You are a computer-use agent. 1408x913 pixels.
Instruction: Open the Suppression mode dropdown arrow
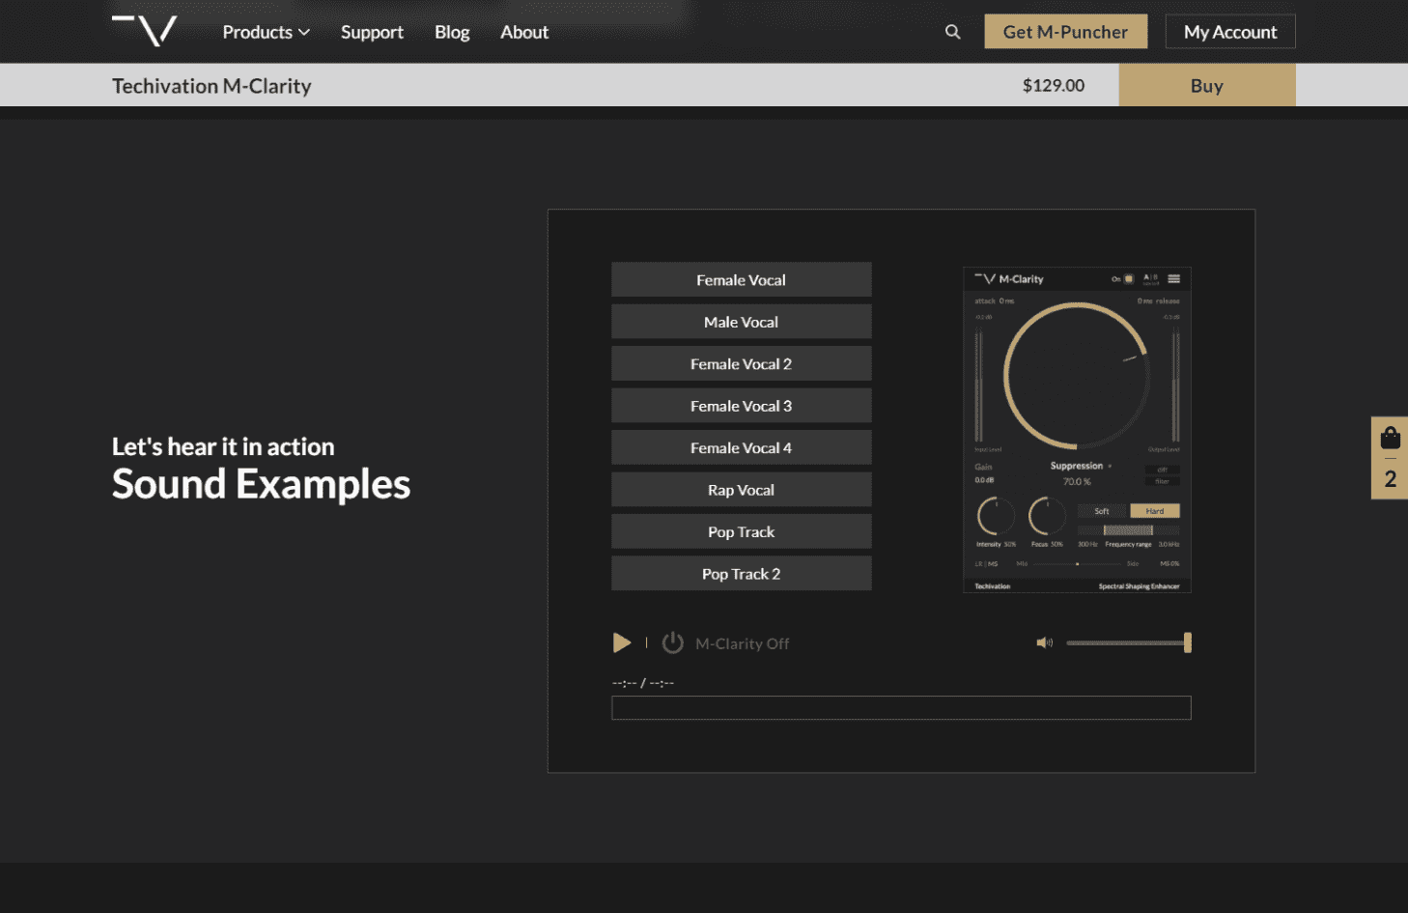(x=1110, y=467)
